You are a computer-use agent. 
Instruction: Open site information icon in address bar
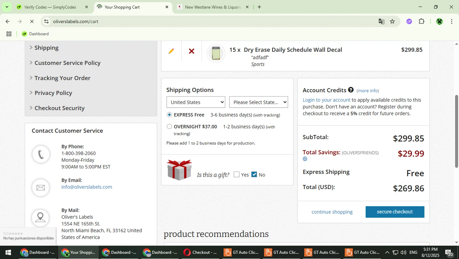46,21
